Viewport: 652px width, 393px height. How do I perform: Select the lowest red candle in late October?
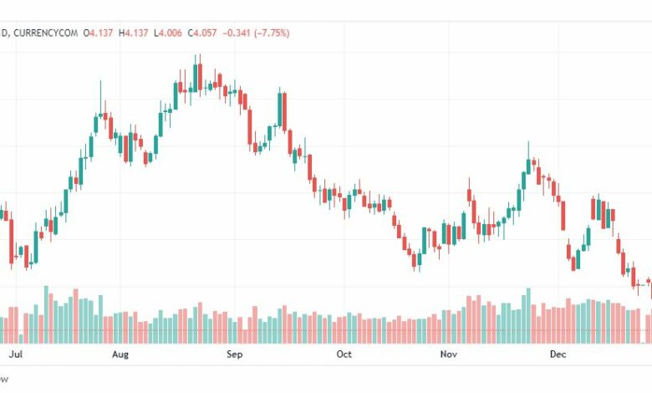(x=414, y=260)
